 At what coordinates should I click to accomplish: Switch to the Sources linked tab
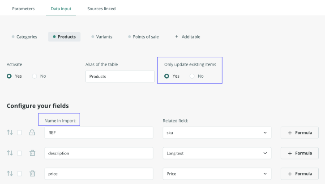[101, 8]
